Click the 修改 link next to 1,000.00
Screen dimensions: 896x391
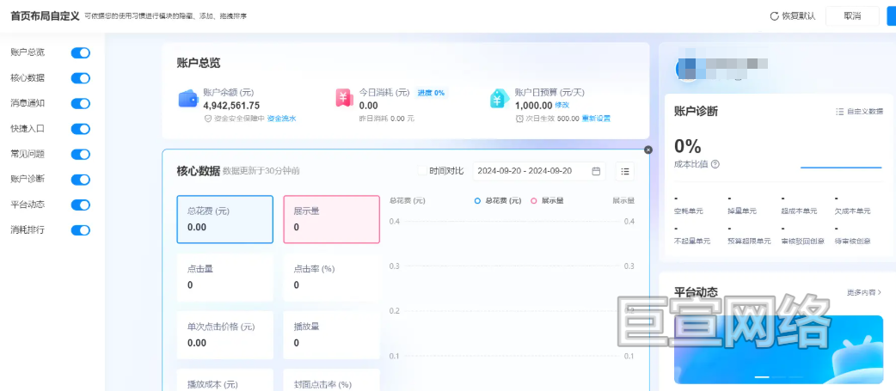[562, 106]
